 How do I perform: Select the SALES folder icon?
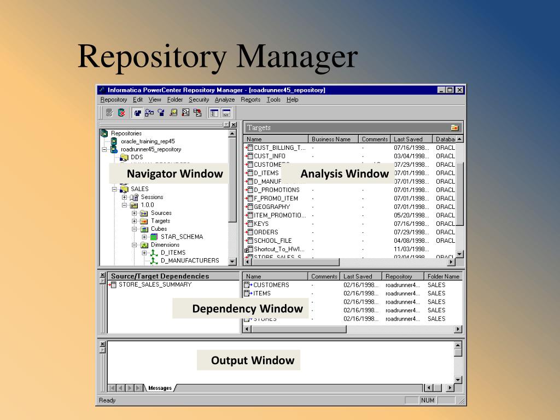(x=124, y=189)
